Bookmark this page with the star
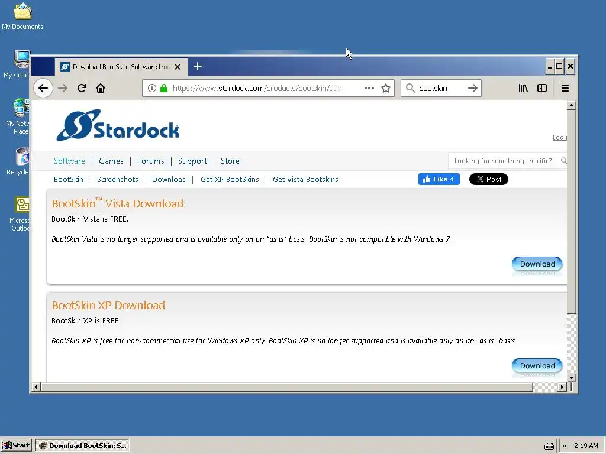This screenshot has height=454, width=606. (x=386, y=89)
